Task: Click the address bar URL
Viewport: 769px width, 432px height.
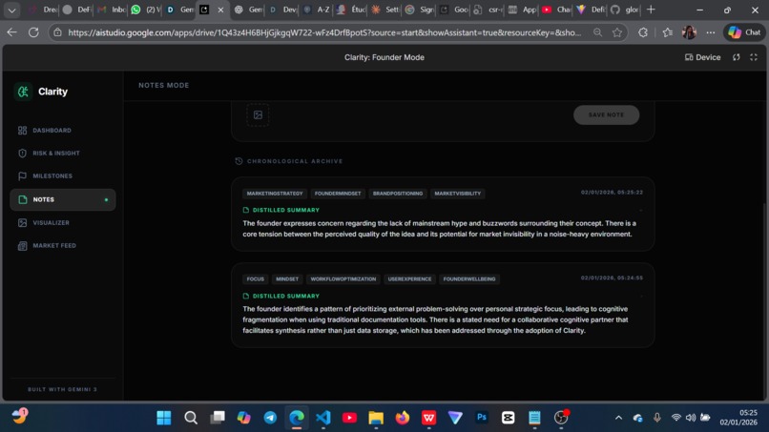Action: [324, 32]
